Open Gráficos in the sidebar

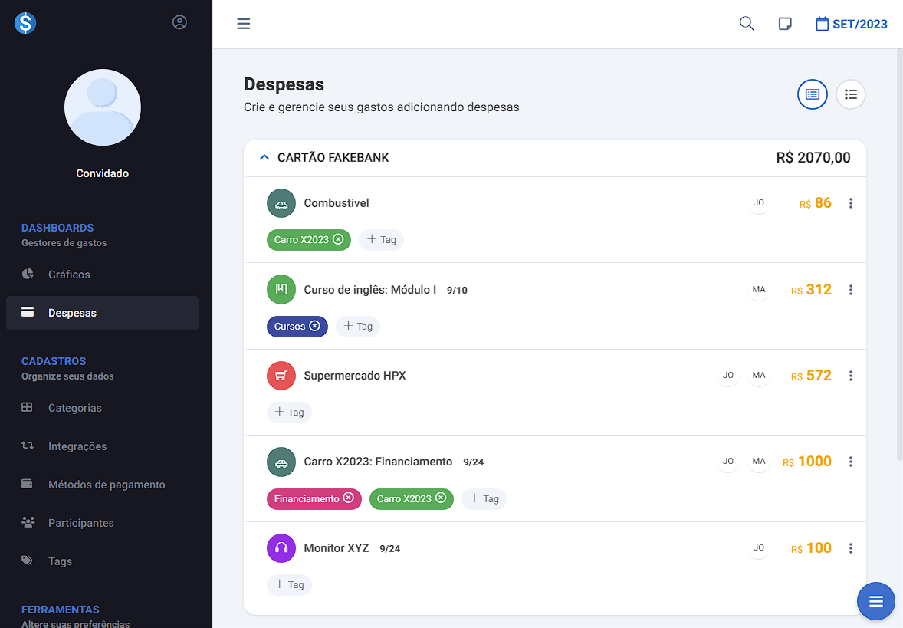pyautogui.click(x=69, y=275)
